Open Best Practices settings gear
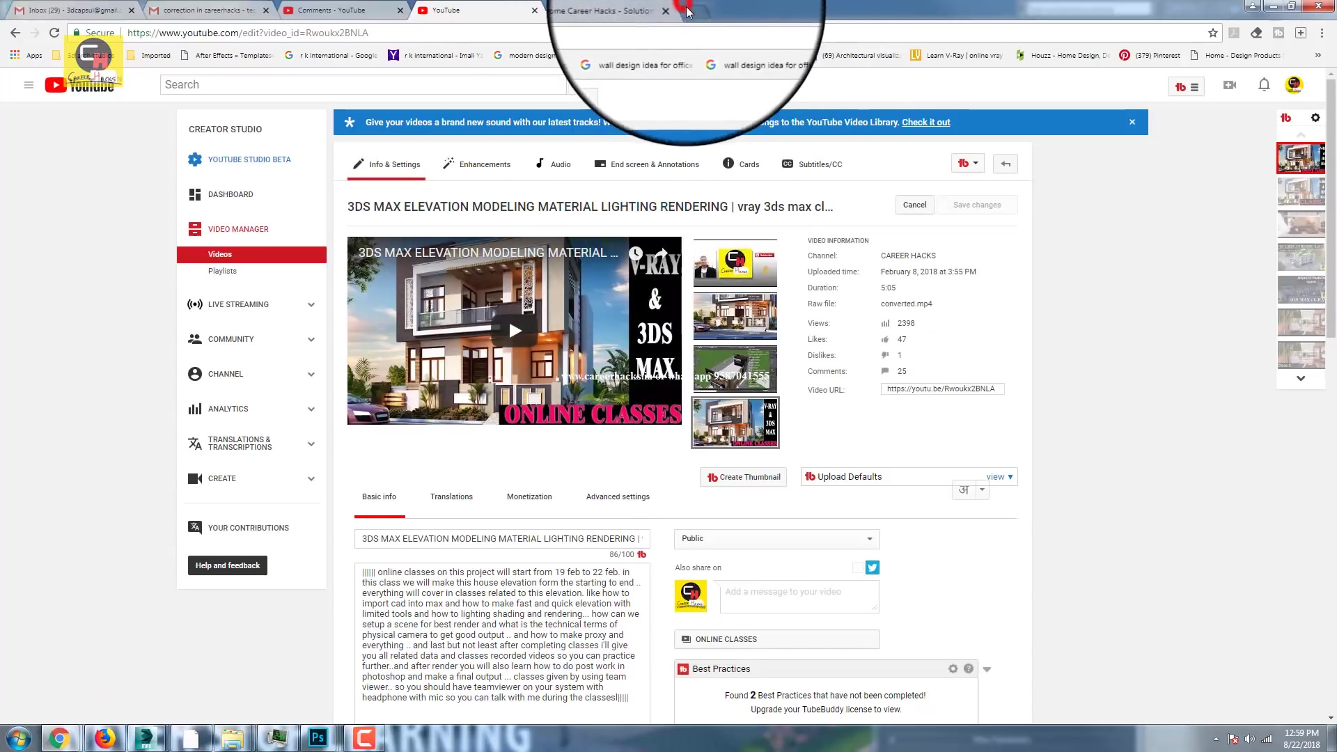This screenshot has height=752, width=1337. tap(953, 668)
